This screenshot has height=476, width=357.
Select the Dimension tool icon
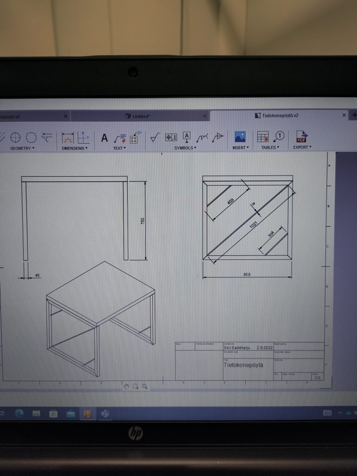(68, 138)
